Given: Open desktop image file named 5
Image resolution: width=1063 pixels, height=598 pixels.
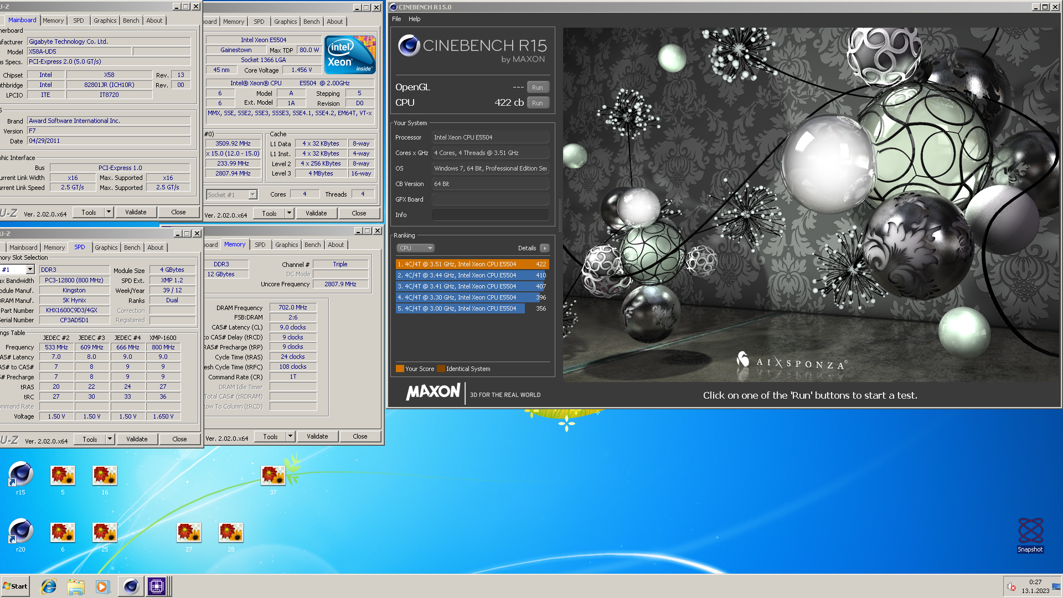Looking at the screenshot, I should 63,479.
